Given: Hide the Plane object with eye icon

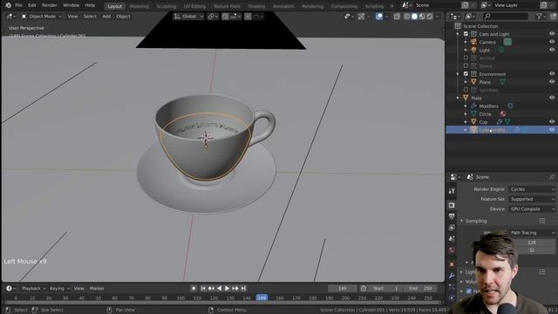Looking at the screenshot, I should tap(552, 81).
